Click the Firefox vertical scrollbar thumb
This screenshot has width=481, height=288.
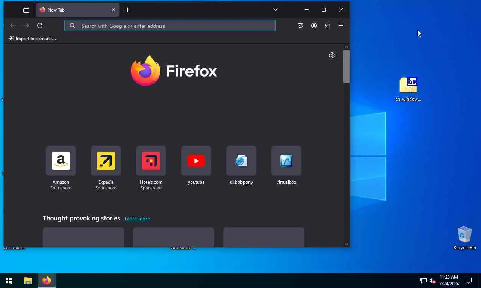pyautogui.click(x=346, y=66)
